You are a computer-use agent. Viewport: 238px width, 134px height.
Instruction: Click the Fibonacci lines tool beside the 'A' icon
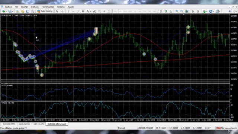point(99,11)
